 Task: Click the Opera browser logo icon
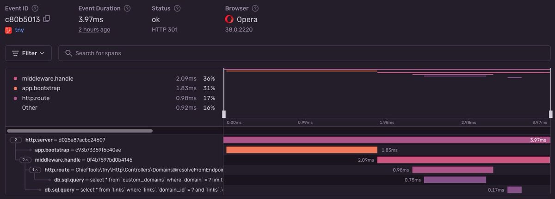click(229, 19)
